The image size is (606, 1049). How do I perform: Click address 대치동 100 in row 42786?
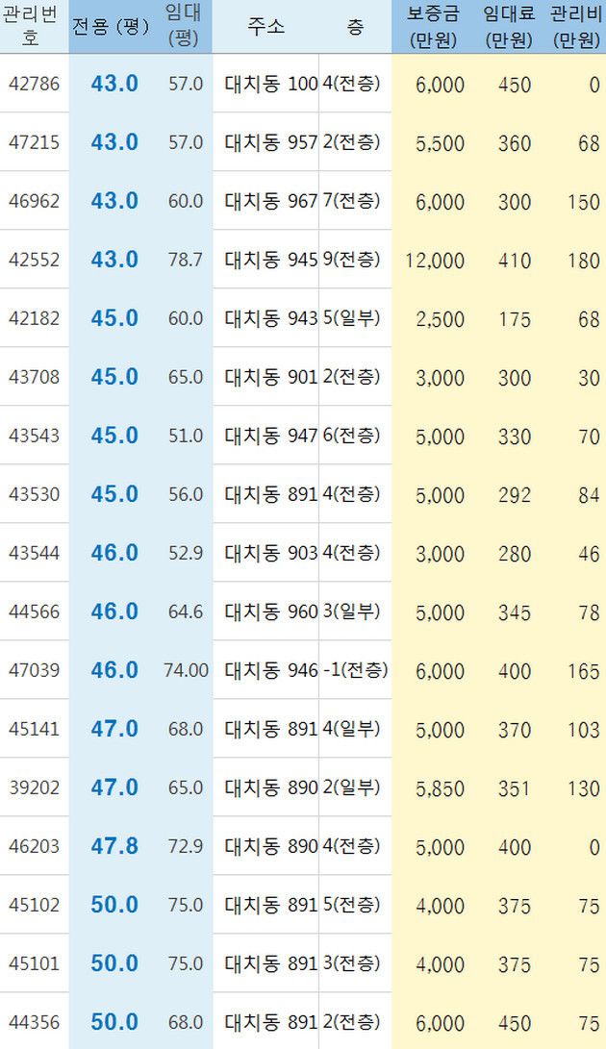(x=271, y=85)
